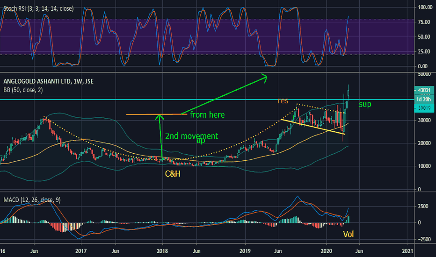
Task: Click the 2021 label on time axis
Action: pyautogui.click(x=407, y=251)
